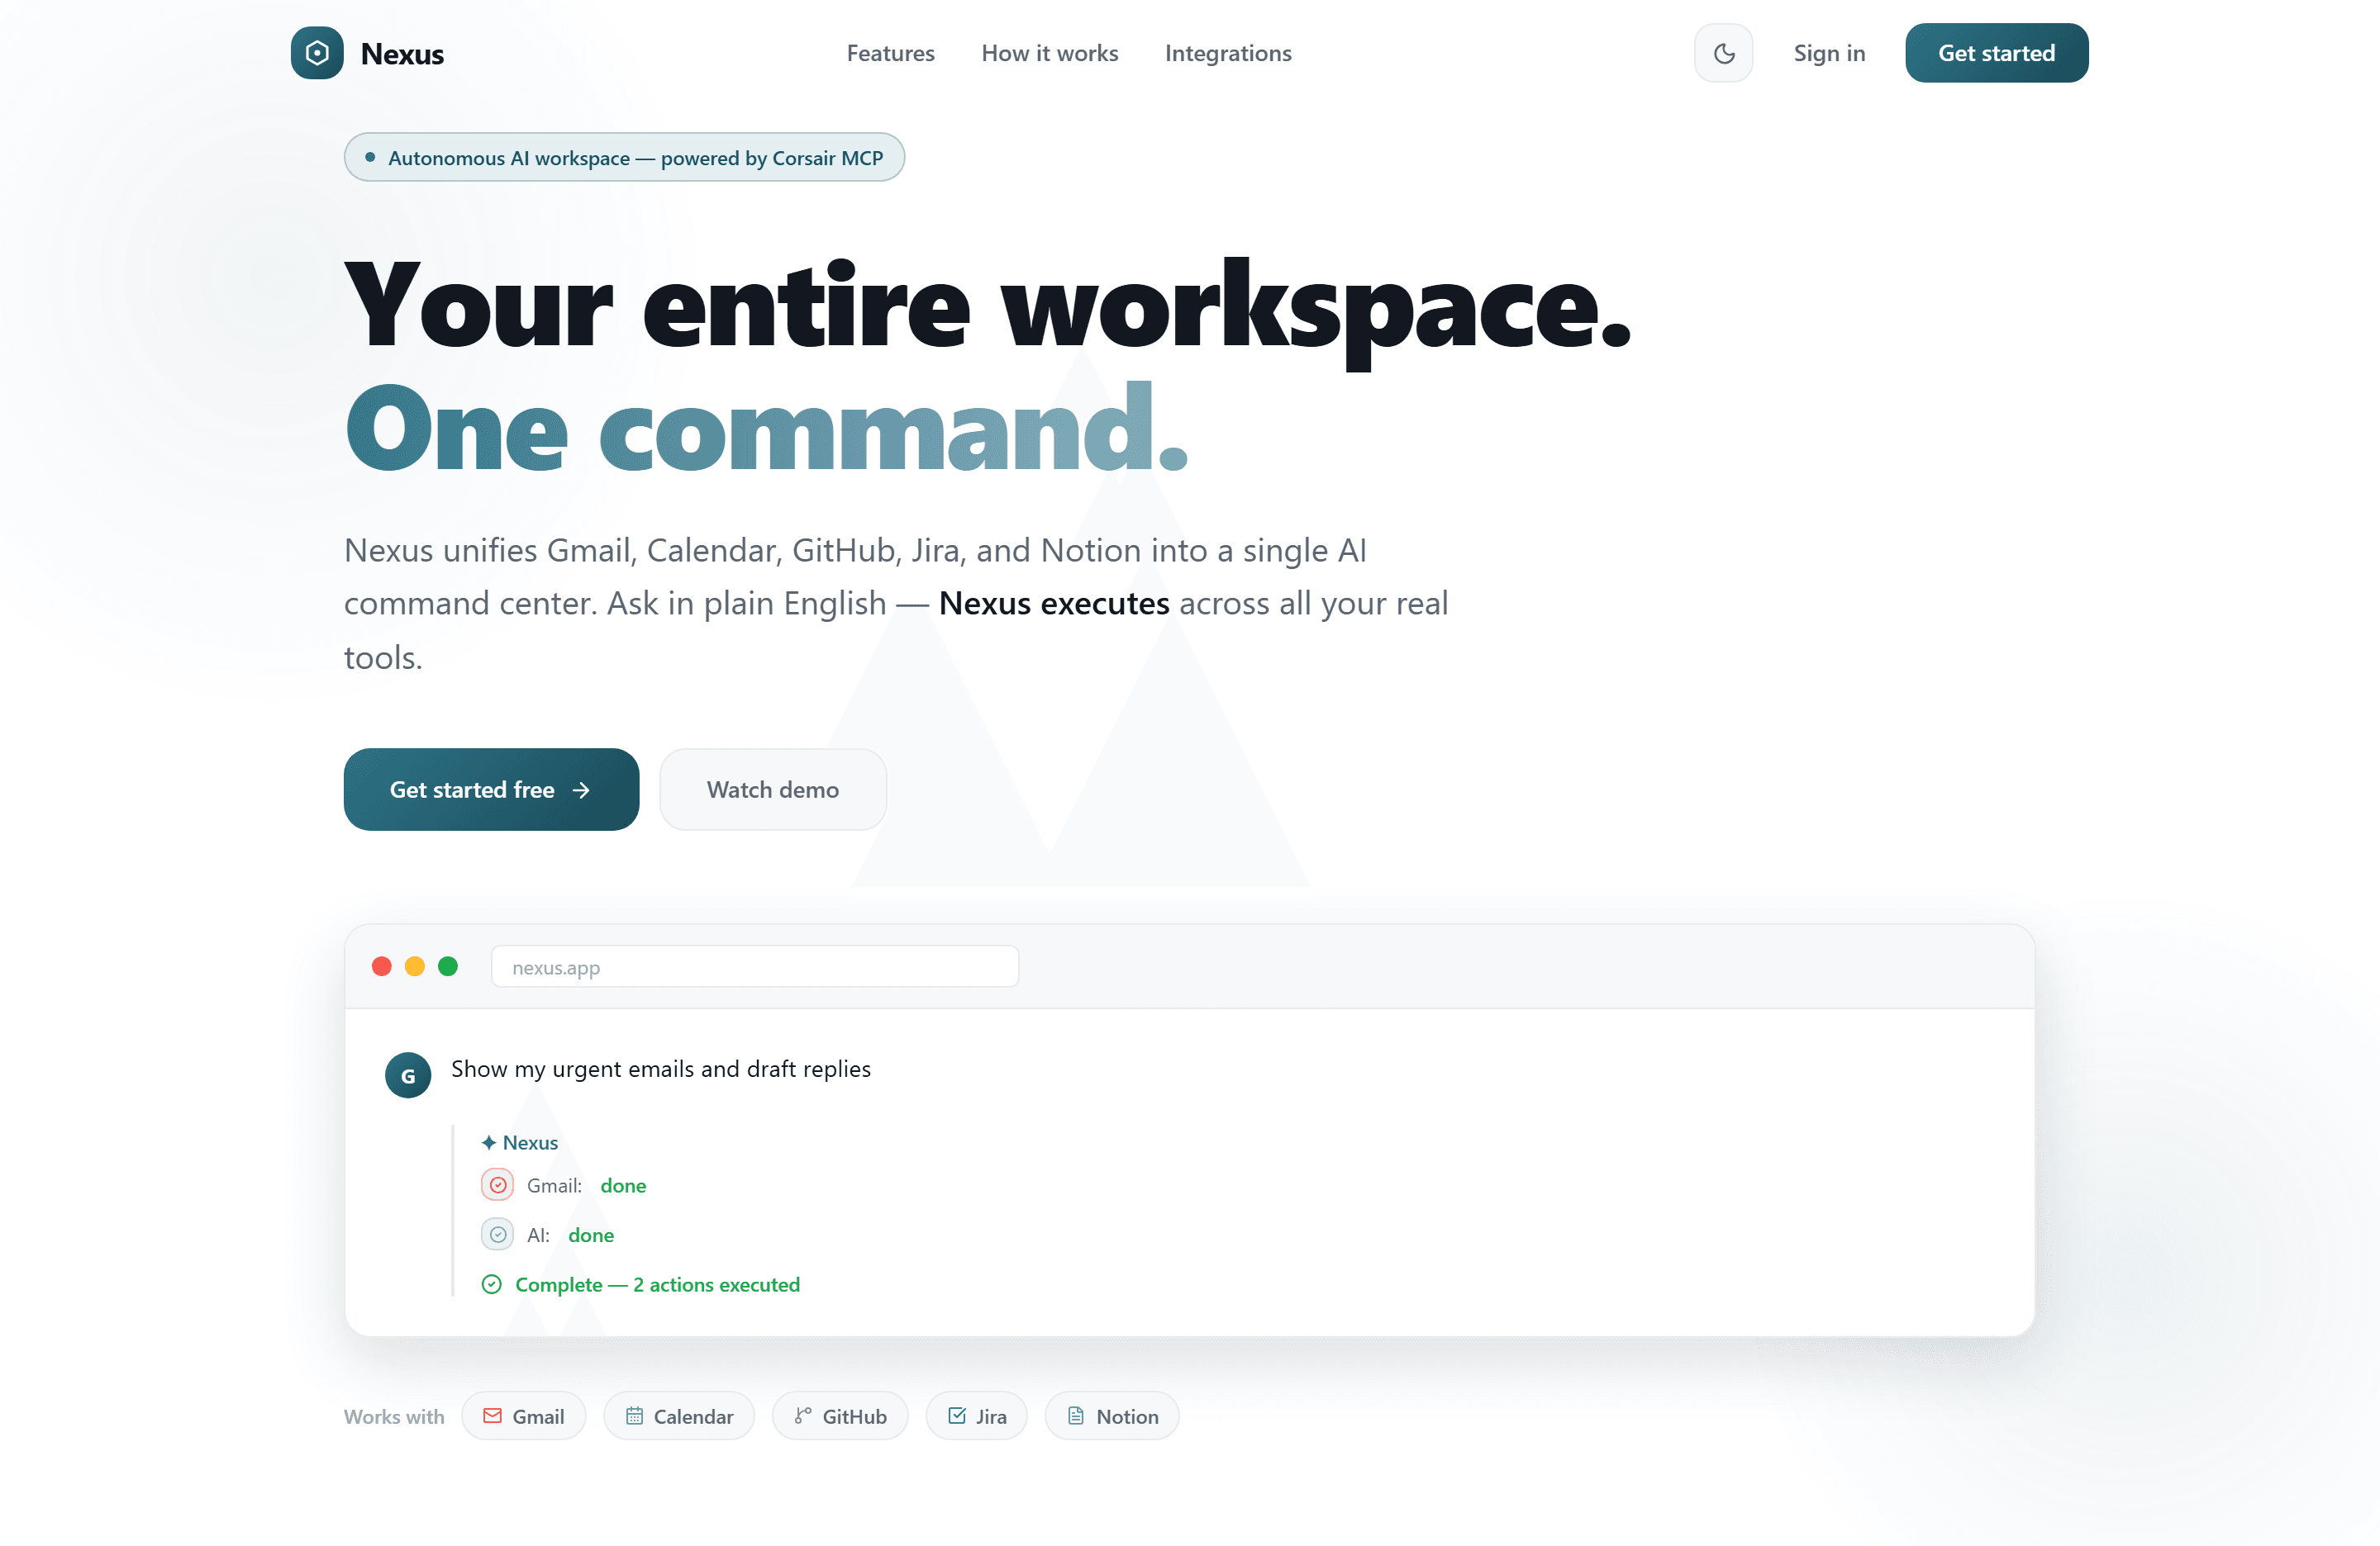Image resolution: width=2380 pixels, height=1546 pixels.
Task: Click the Notion integration chip
Action: click(x=1112, y=1416)
